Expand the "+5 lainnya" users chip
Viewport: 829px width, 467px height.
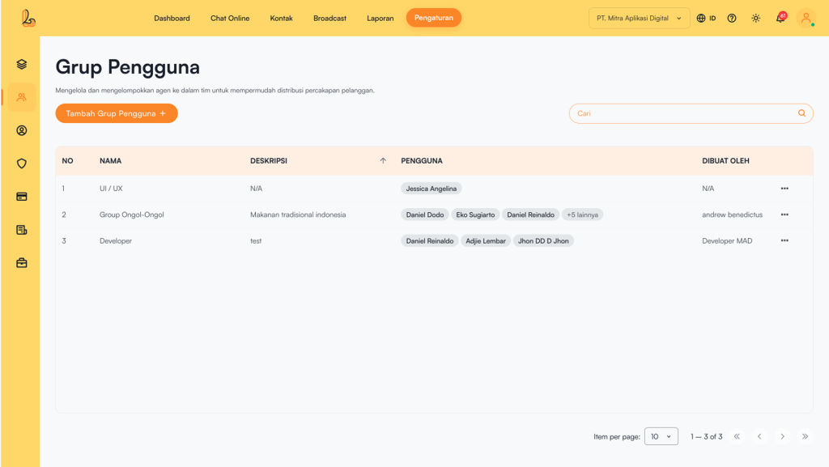[582, 214]
